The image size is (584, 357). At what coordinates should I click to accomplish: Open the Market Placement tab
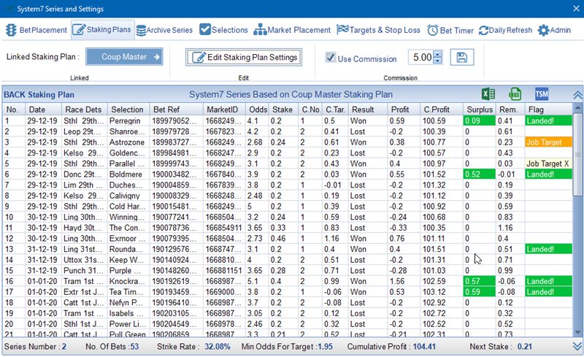click(292, 30)
